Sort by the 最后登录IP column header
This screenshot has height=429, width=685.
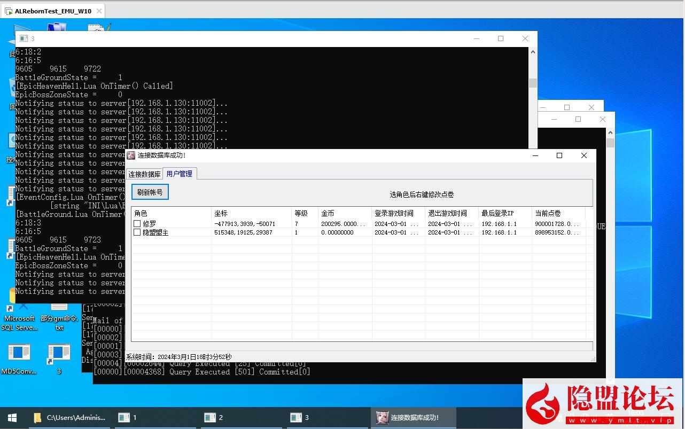click(505, 213)
